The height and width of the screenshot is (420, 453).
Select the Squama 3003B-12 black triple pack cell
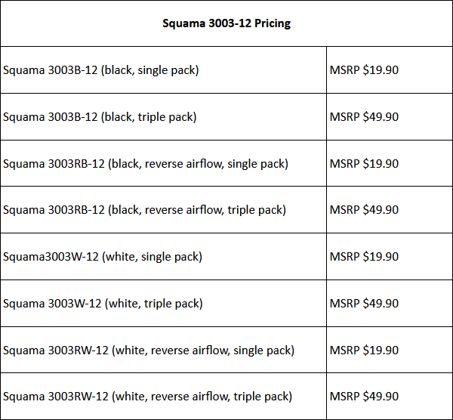[164, 117]
